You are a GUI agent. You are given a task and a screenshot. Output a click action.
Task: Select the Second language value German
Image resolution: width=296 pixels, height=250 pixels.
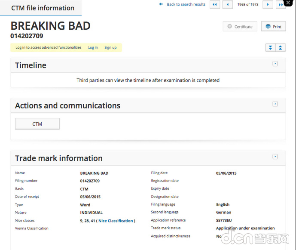pos(223,212)
